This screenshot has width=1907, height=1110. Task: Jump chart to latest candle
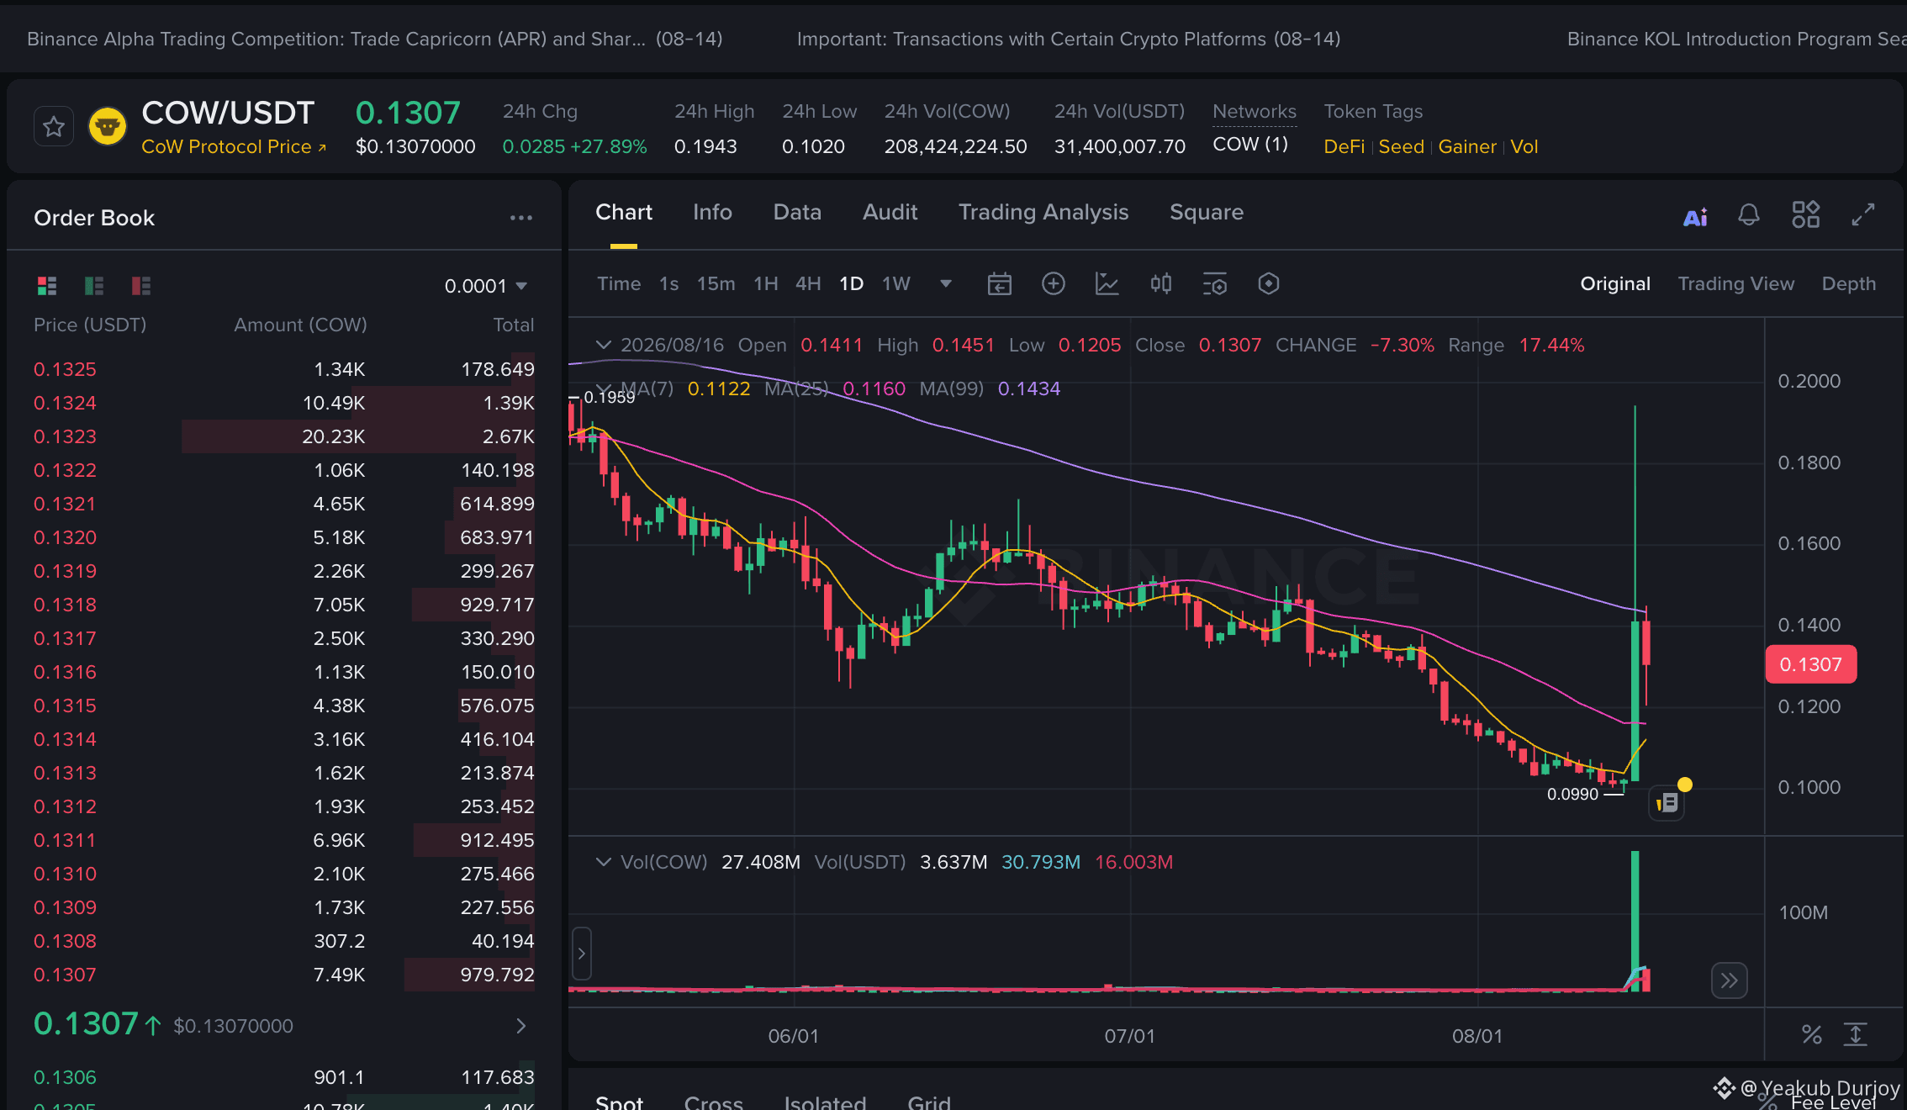pyautogui.click(x=1730, y=980)
